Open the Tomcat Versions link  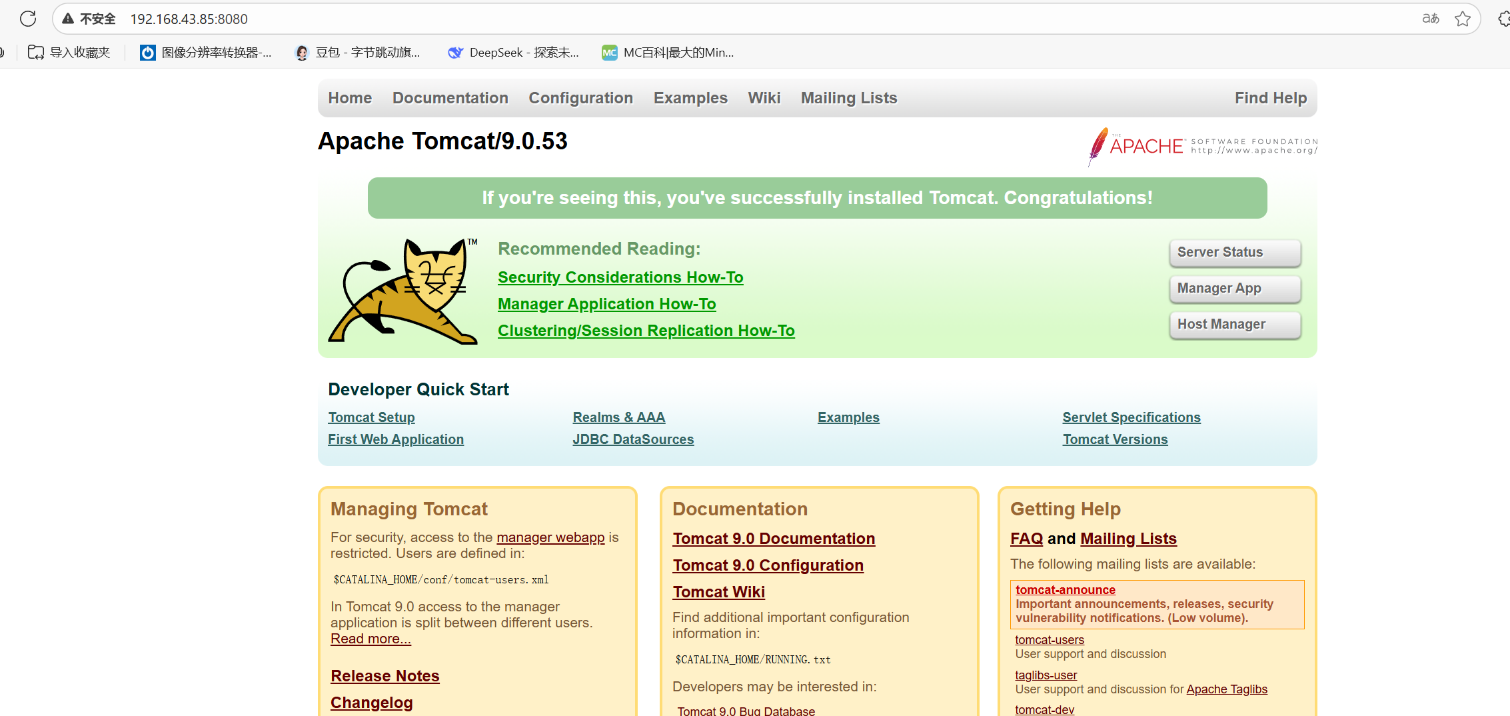(x=1116, y=439)
